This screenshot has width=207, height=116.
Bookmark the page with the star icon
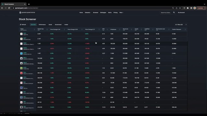point(180,8)
